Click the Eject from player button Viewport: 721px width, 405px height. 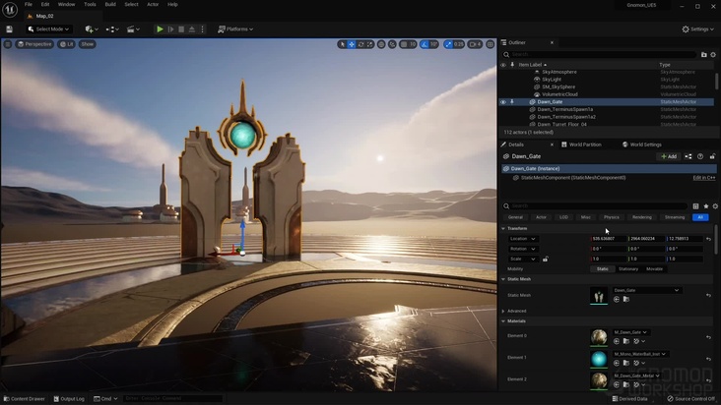coord(192,29)
